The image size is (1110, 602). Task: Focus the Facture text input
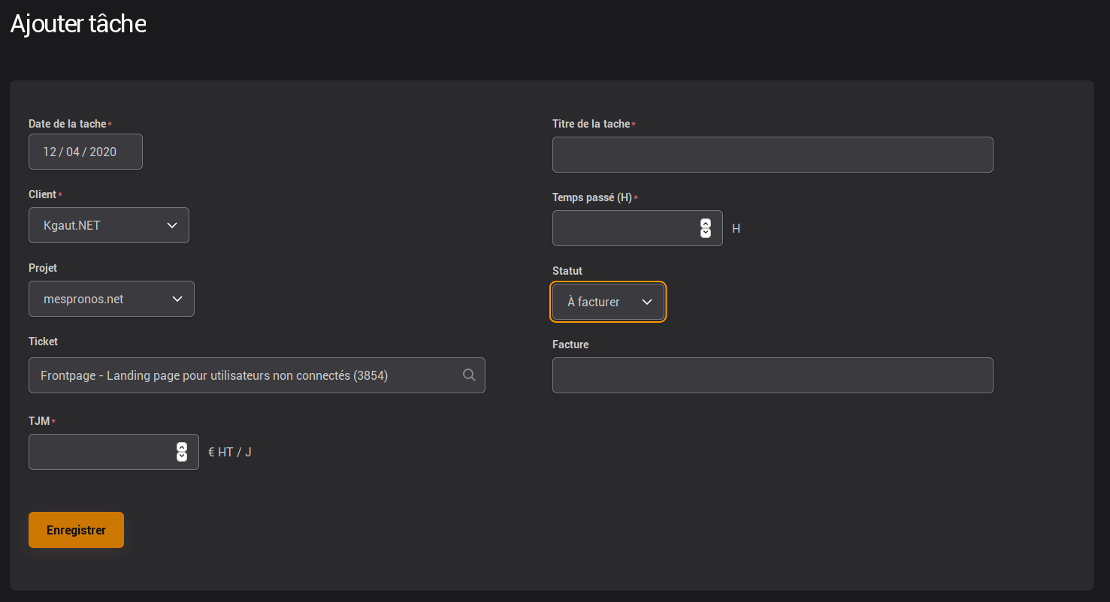[772, 375]
